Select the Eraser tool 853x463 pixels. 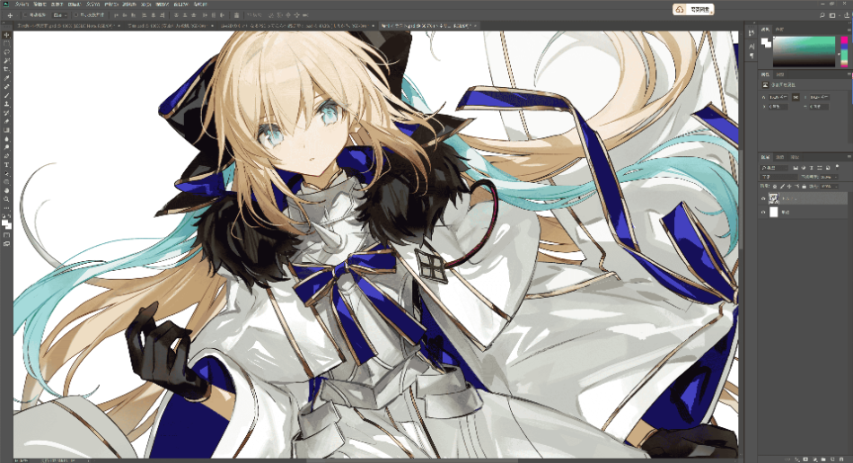(x=6, y=122)
